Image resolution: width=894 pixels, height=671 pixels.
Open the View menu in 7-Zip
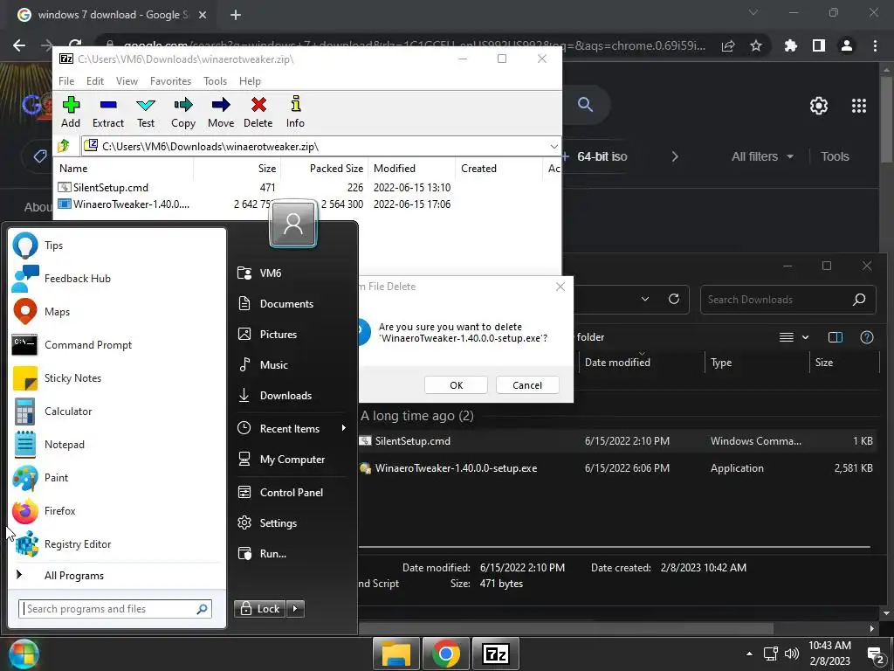(x=127, y=81)
